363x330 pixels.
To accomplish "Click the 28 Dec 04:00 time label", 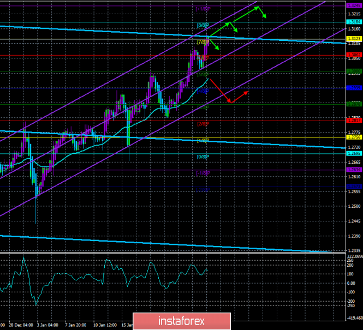I will (21, 325).
